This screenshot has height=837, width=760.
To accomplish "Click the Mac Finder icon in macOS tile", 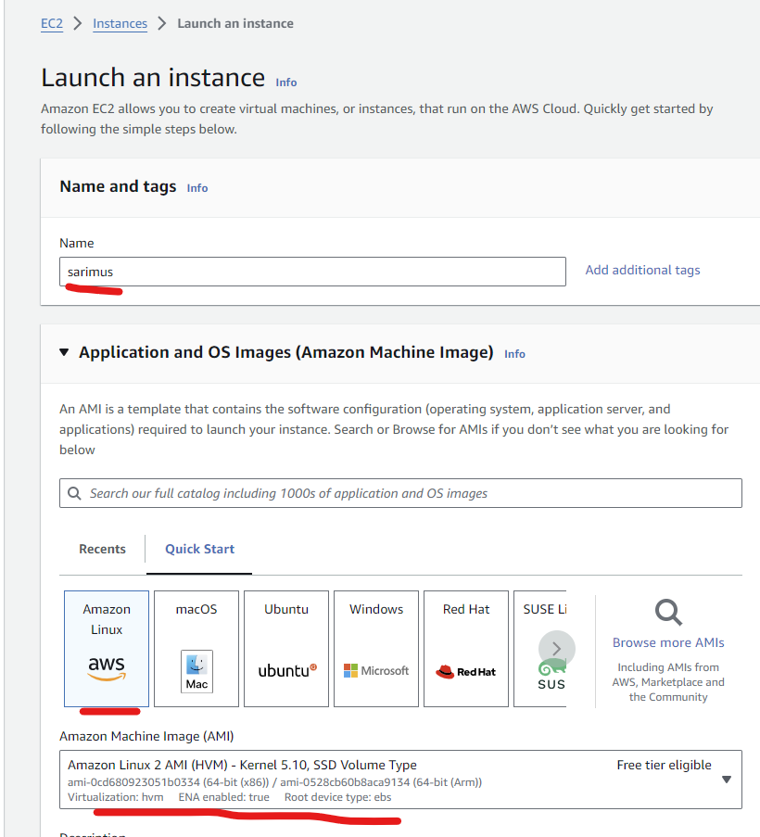I will tap(196, 671).
